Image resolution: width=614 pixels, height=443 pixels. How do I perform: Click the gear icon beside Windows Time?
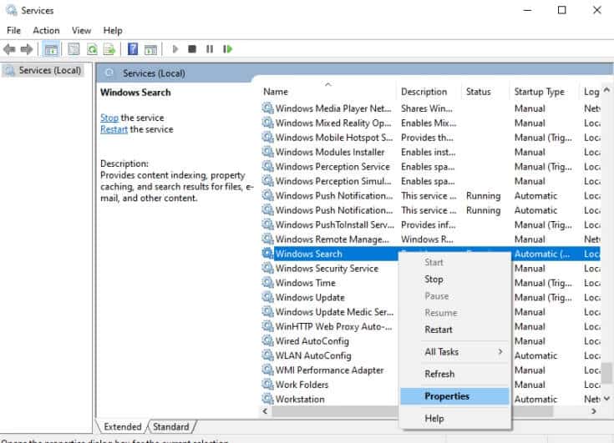point(268,283)
